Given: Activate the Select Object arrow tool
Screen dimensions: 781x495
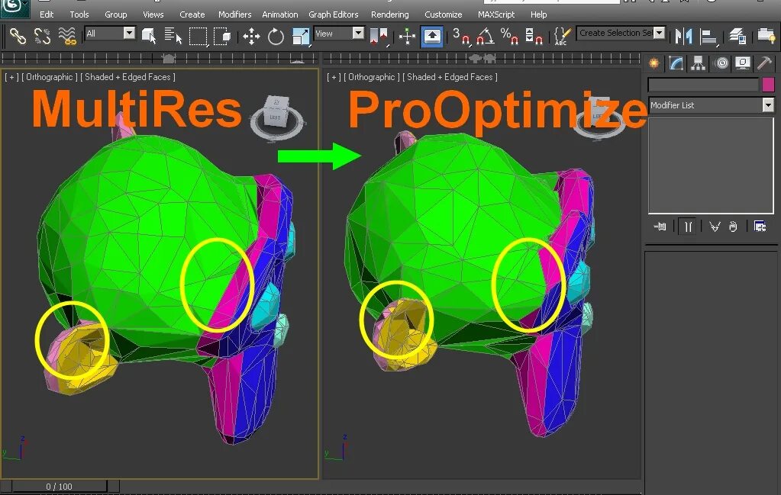Looking at the screenshot, I should (148, 36).
